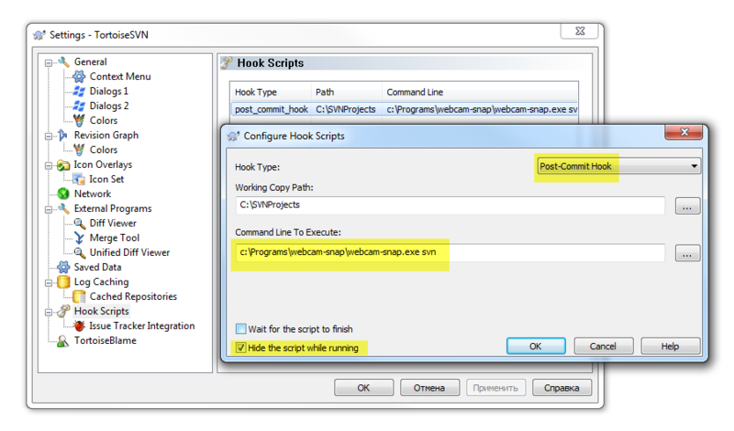Open the Hook Type dropdown
This screenshot has height=431, width=734.
pos(618,166)
